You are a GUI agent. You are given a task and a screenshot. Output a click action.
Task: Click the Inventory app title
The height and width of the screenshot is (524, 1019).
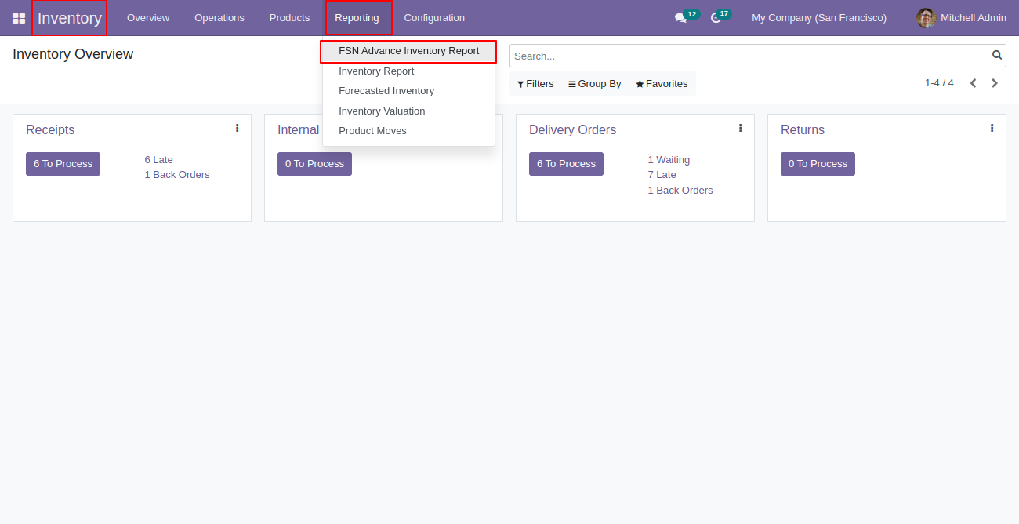[x=70, y=18]
